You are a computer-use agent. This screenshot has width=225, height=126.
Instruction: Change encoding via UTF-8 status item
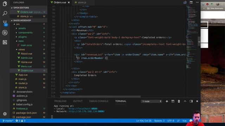(x=171, y=121)
